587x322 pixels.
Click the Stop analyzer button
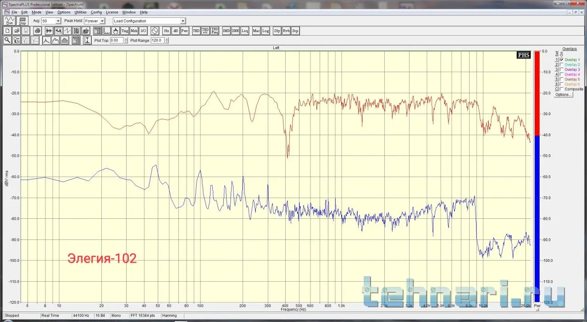coord(22,21)
